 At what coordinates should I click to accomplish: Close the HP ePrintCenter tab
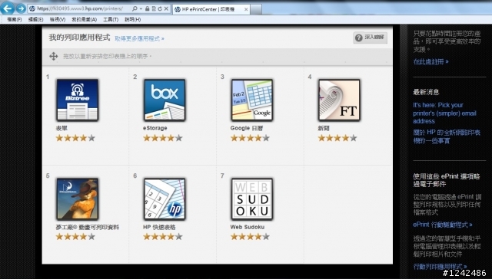tap(246, 9)
